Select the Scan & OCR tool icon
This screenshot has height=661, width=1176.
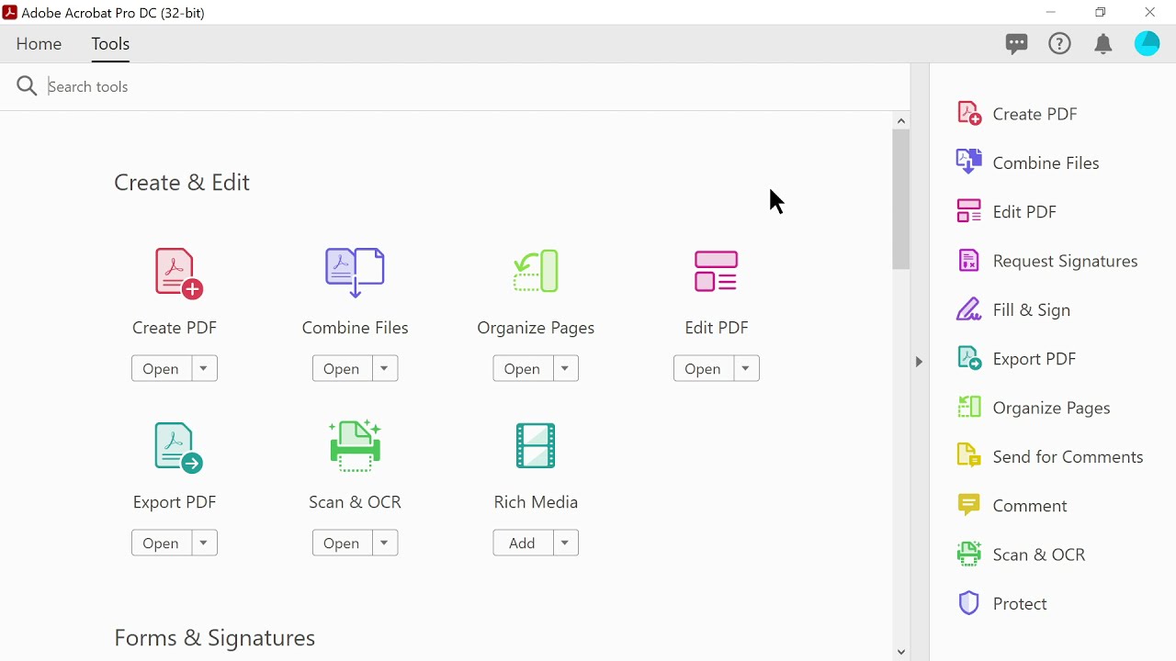355,446
